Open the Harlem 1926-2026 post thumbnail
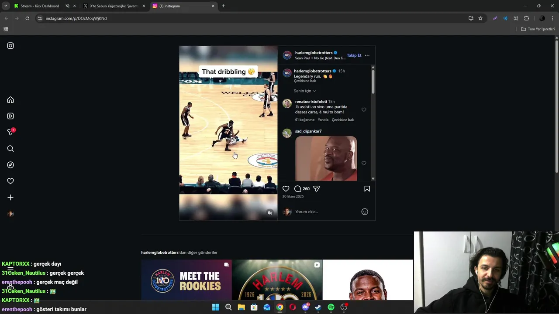This screenshot has width=559, height=314. [277, 280]
